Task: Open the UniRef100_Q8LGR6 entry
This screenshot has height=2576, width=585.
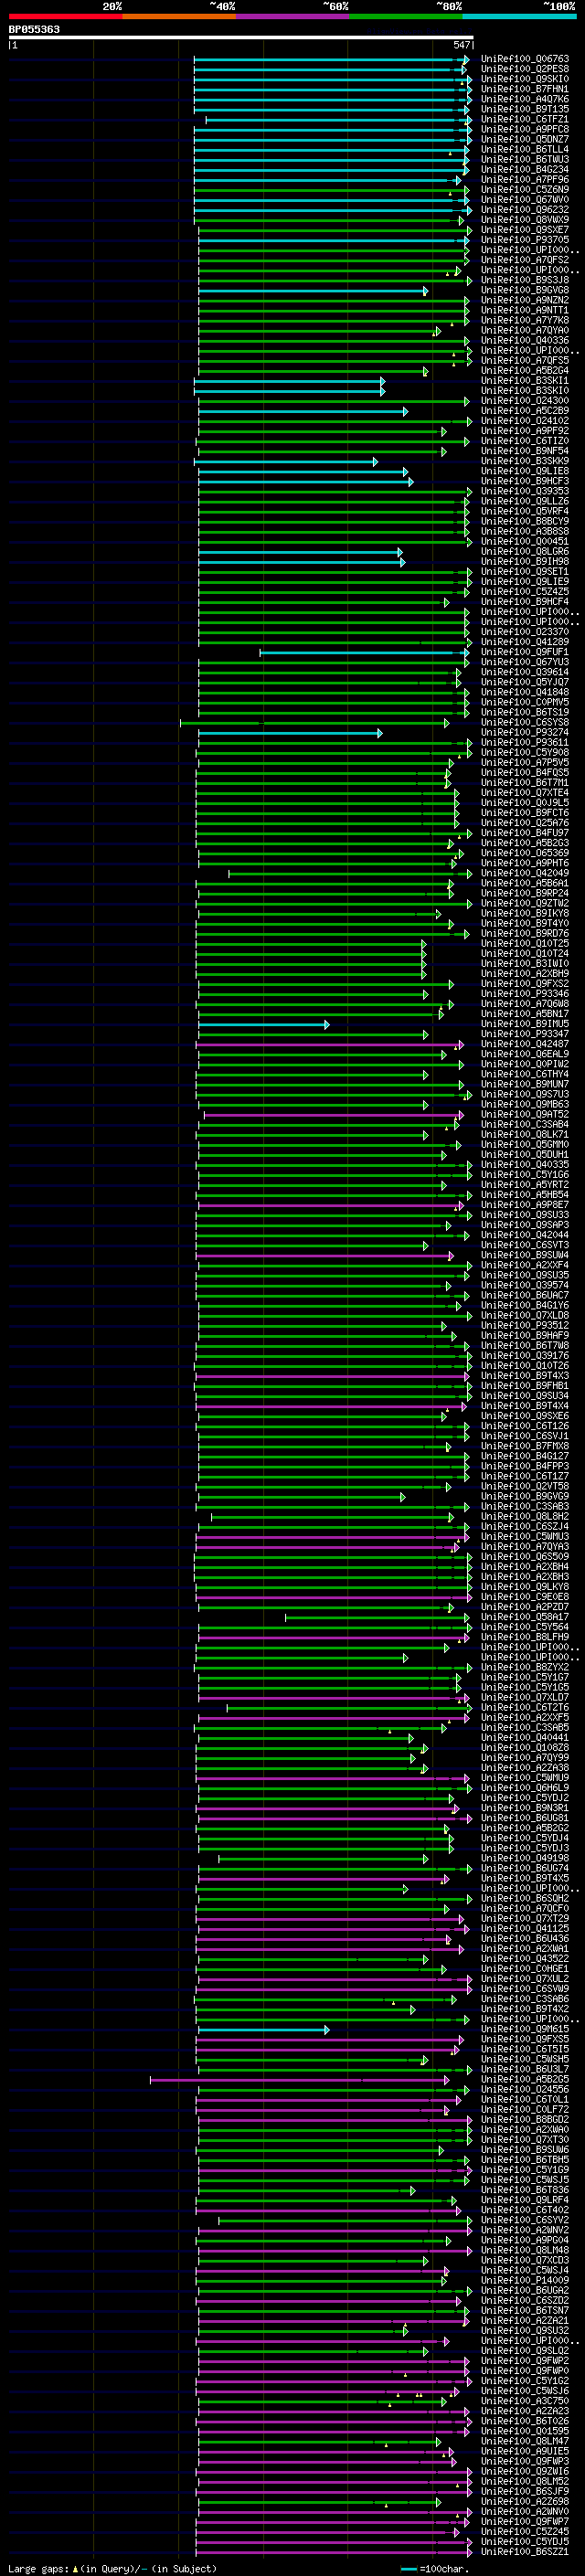Action: point(525,551)
